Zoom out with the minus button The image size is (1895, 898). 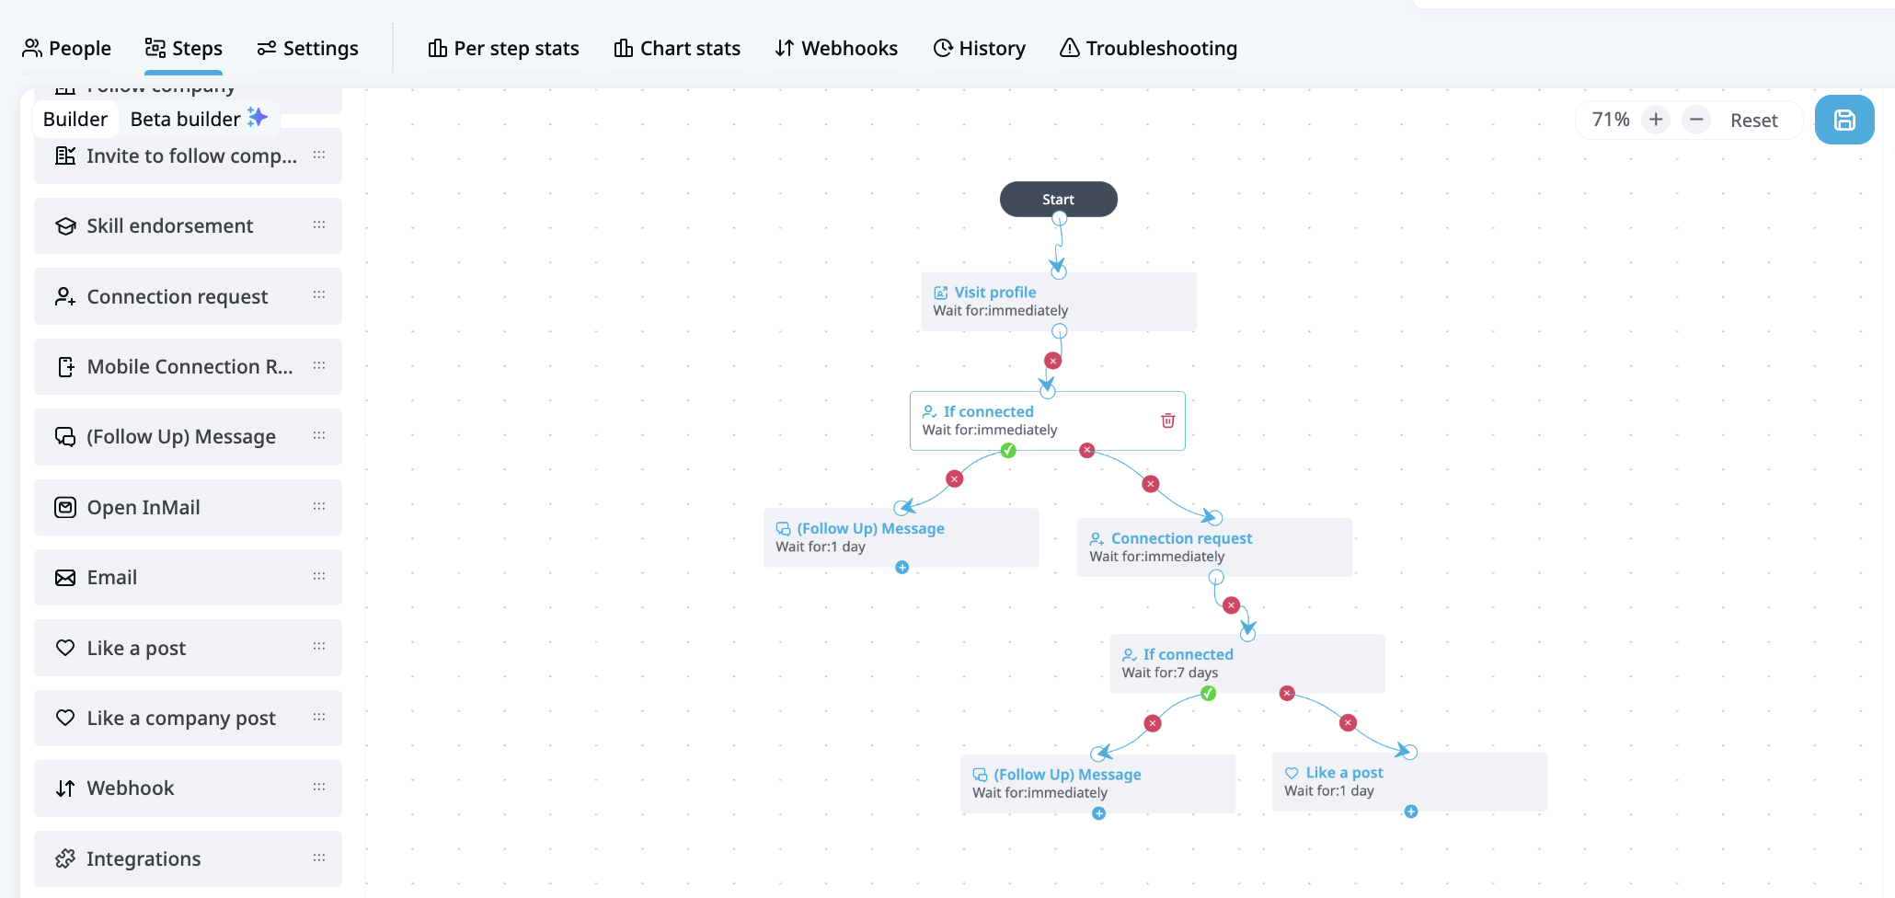pos(1695,120)
